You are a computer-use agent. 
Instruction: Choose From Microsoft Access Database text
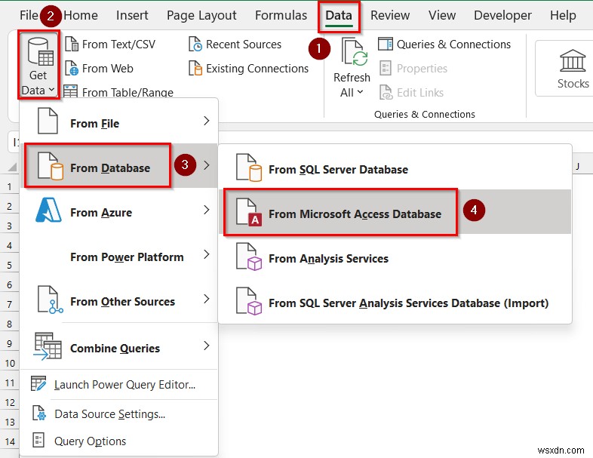click(355, 214)
